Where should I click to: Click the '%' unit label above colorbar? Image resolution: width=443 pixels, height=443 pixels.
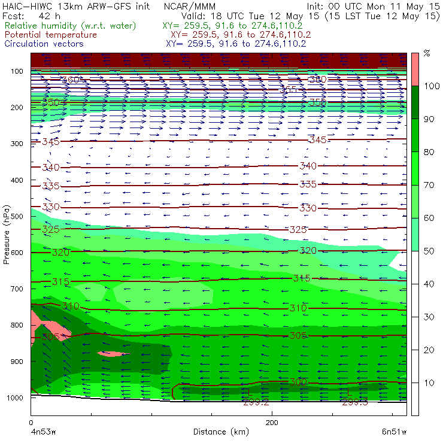(x=427, y=53)
